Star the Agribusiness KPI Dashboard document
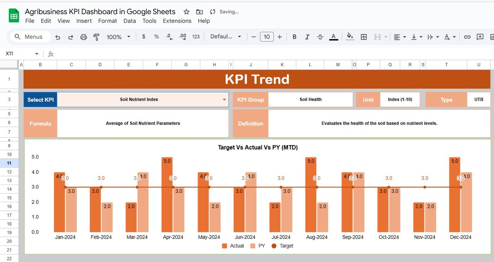 click(186, 12)
